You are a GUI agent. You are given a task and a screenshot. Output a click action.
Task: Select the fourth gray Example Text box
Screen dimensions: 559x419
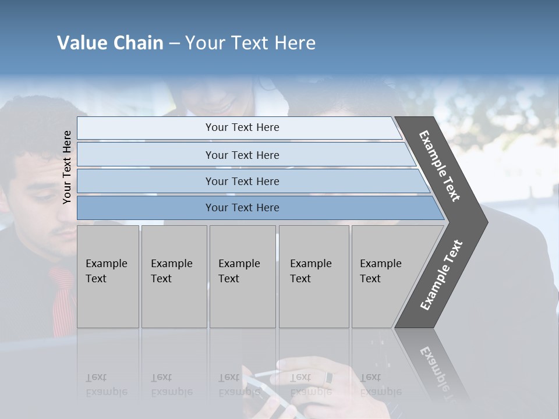pos(314,276)
